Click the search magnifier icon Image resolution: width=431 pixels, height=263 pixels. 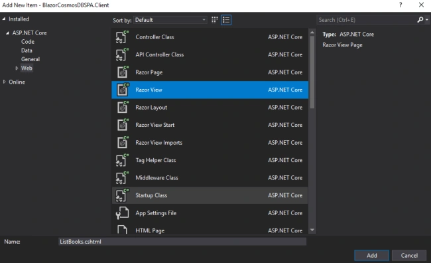420,20
